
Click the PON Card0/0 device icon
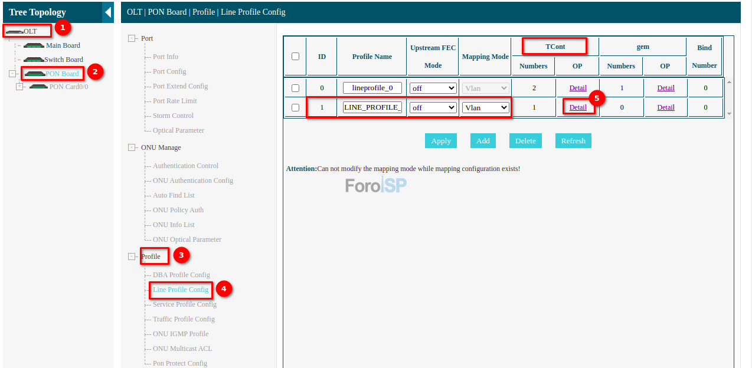coord(38,87)
